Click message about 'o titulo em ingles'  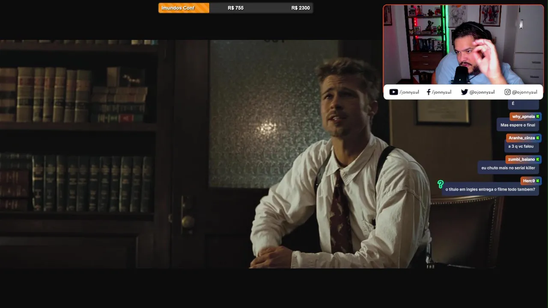click(490, 189)
